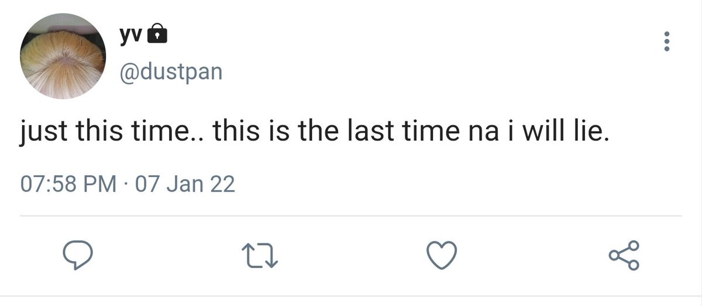Click the 'PM' portion of the timestamp
The width and height of the screenshot is (702, 306).
(x=101, y=185)
